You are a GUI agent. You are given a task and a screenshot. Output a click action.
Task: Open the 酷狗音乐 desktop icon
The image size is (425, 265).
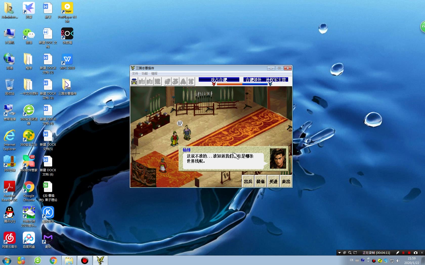(x=48, y=215)
